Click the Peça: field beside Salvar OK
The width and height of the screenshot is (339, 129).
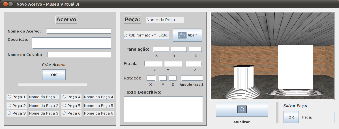click(318, 117)
